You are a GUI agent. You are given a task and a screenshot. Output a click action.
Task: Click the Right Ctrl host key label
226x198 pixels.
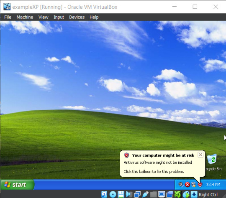coord(208,195)
